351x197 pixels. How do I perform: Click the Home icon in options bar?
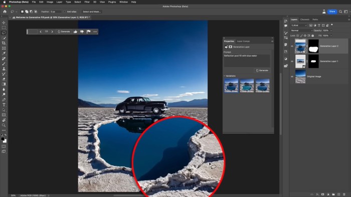click(5, 12)
